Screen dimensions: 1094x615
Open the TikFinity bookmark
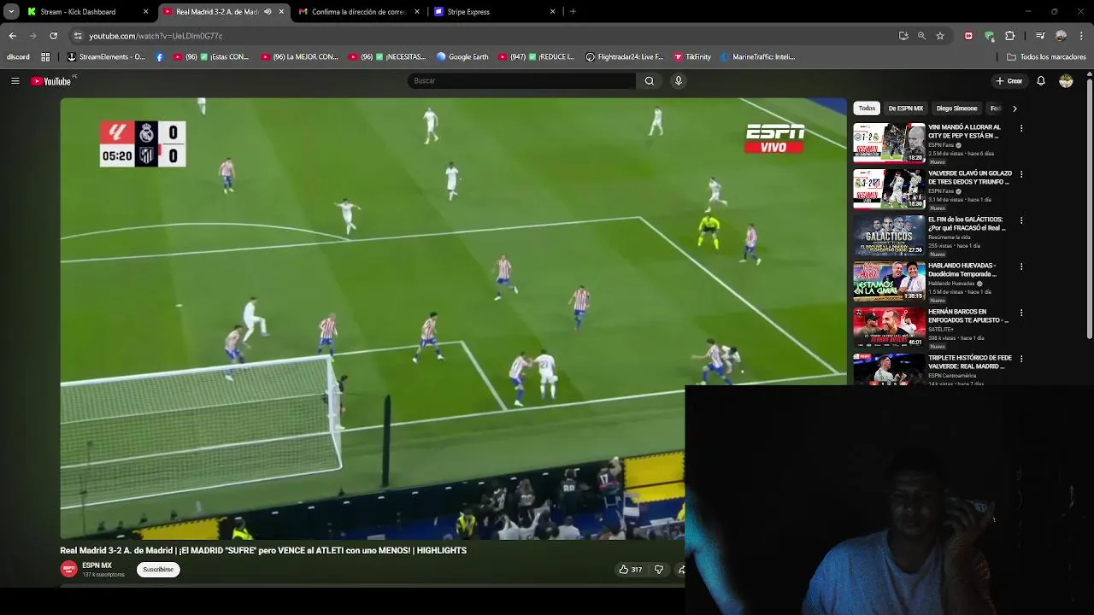click(x=692, y=57)
